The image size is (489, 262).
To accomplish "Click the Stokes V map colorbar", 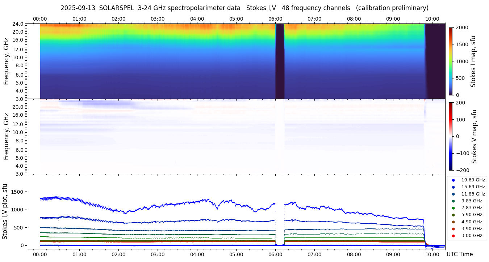I will [451, 136].
